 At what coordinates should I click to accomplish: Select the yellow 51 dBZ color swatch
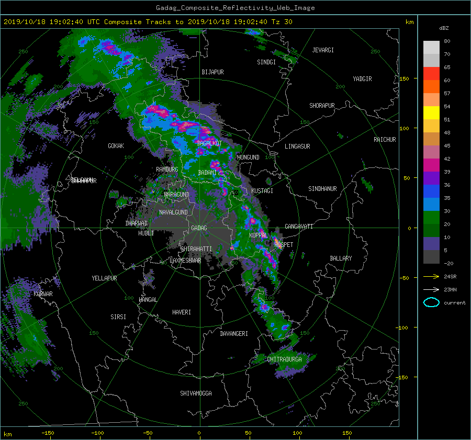click(x=431, y=113)
